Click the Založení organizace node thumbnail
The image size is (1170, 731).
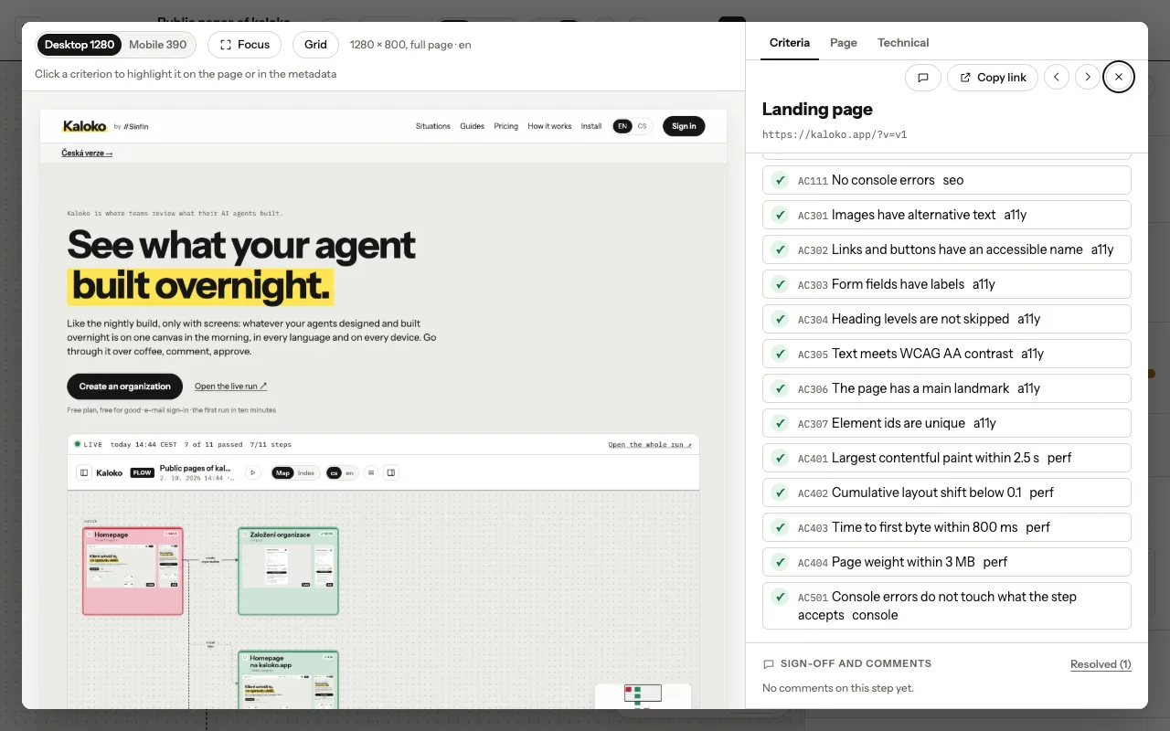[288, 571]
